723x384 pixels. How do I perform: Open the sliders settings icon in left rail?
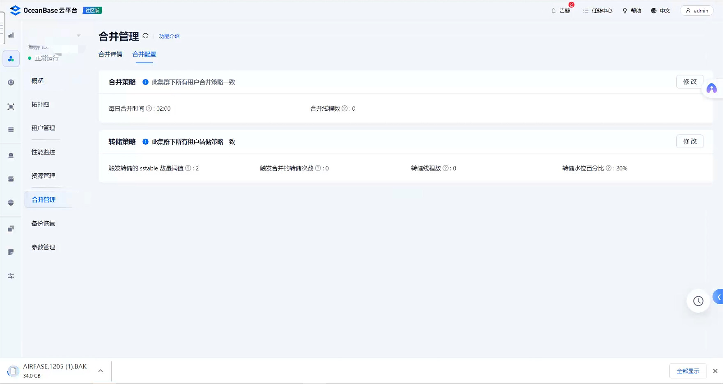tap(11, 276)
